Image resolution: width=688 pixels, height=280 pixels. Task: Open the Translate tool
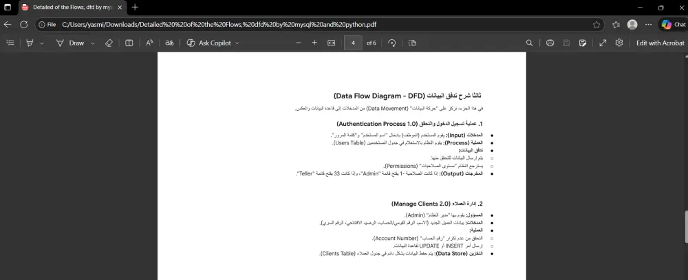[169, 43]
